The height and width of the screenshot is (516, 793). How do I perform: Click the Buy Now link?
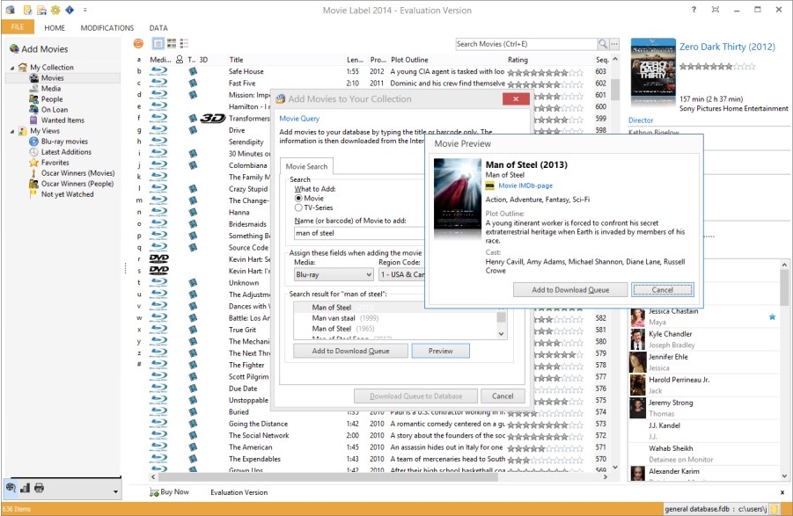174,492
